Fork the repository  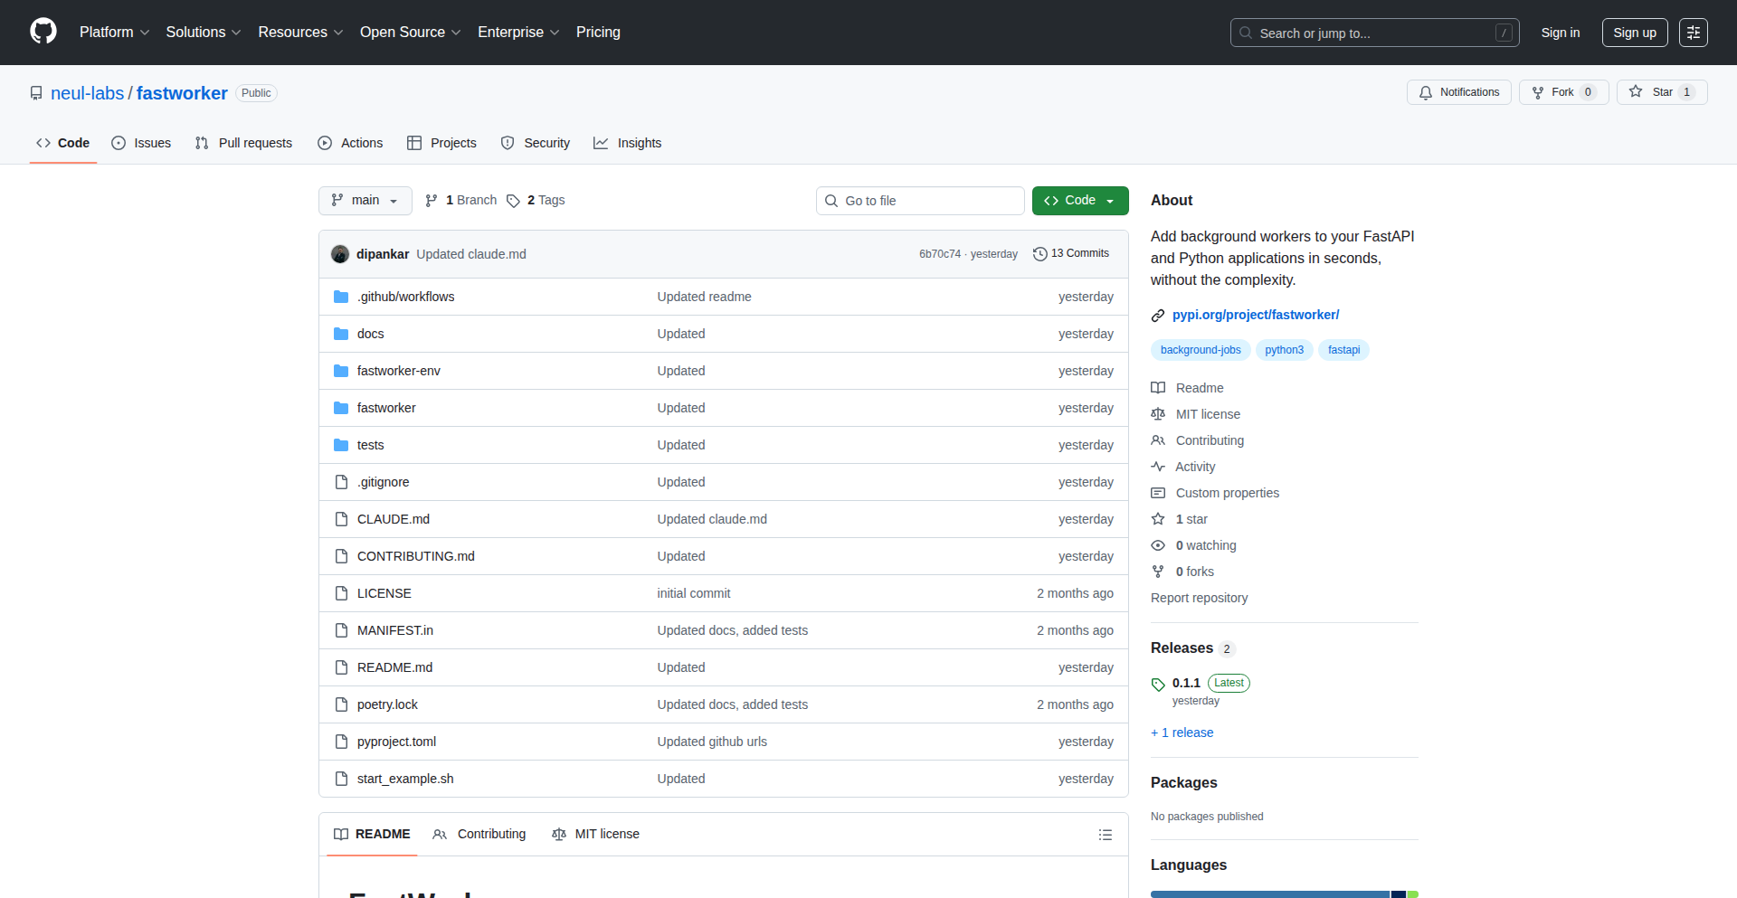1562,91
